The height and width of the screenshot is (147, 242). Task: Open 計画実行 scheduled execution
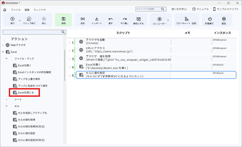(x=209, y=20)
